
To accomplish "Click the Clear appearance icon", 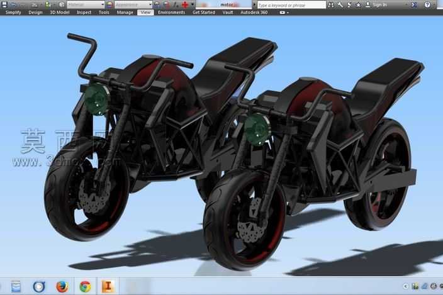I will 167,4.
